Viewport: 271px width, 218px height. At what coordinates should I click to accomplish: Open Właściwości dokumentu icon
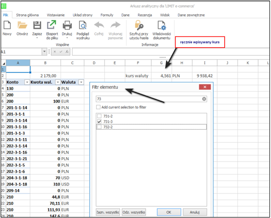click(162, 25)
